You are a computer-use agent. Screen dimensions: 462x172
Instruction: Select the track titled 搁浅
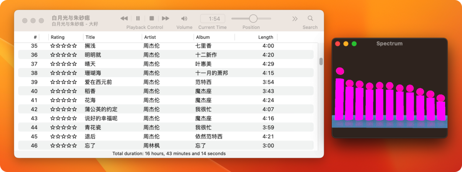90,46
